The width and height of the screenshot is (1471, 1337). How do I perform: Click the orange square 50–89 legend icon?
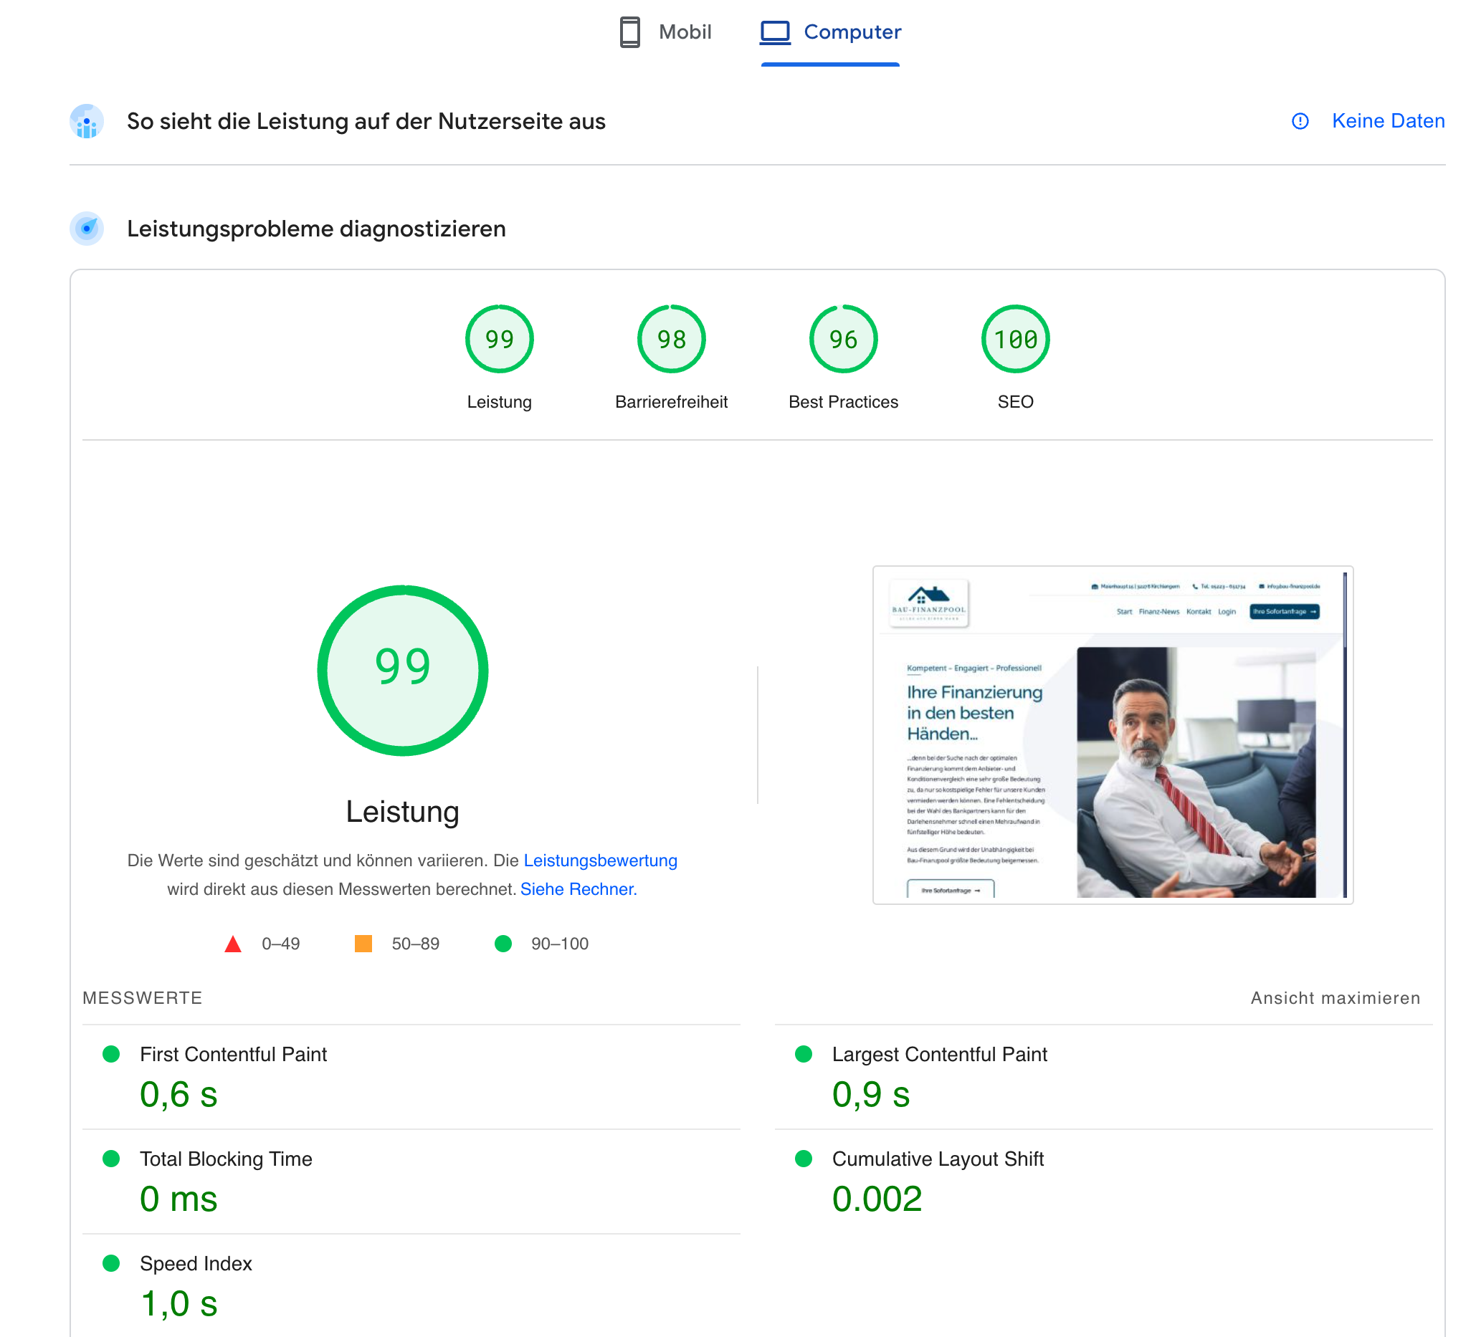tap(363, 944)
